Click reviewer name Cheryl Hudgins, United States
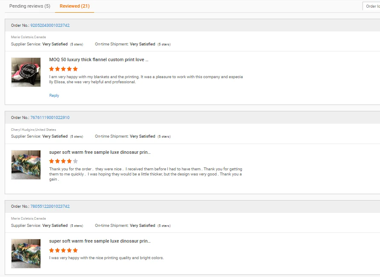Screen dimensions: 380x277 (x=34, y=130)
